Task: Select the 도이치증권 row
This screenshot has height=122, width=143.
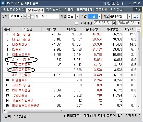Action: coord(69,85)
